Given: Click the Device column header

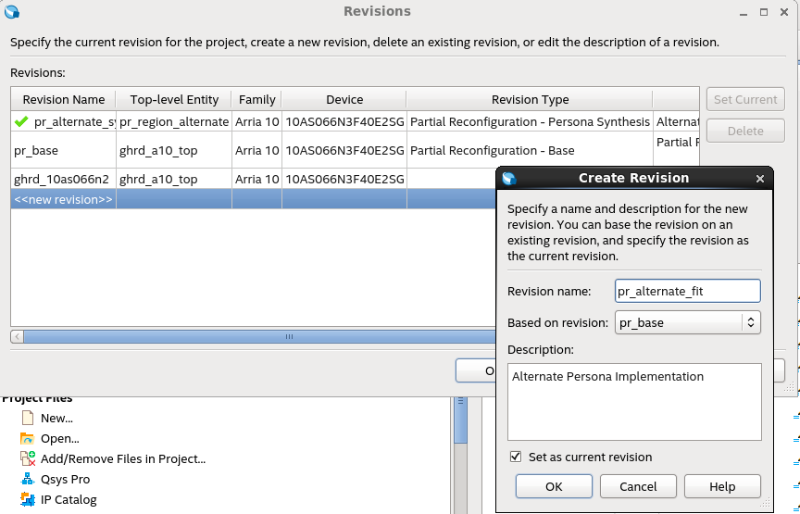Looking at the screenshot, I should 344,99.
